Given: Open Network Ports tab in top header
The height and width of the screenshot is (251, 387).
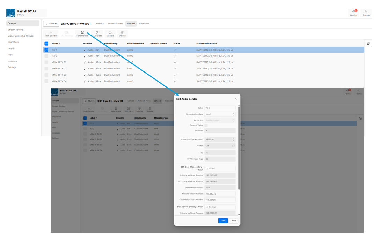Looking at the screenshot, I should pos(115,24).
